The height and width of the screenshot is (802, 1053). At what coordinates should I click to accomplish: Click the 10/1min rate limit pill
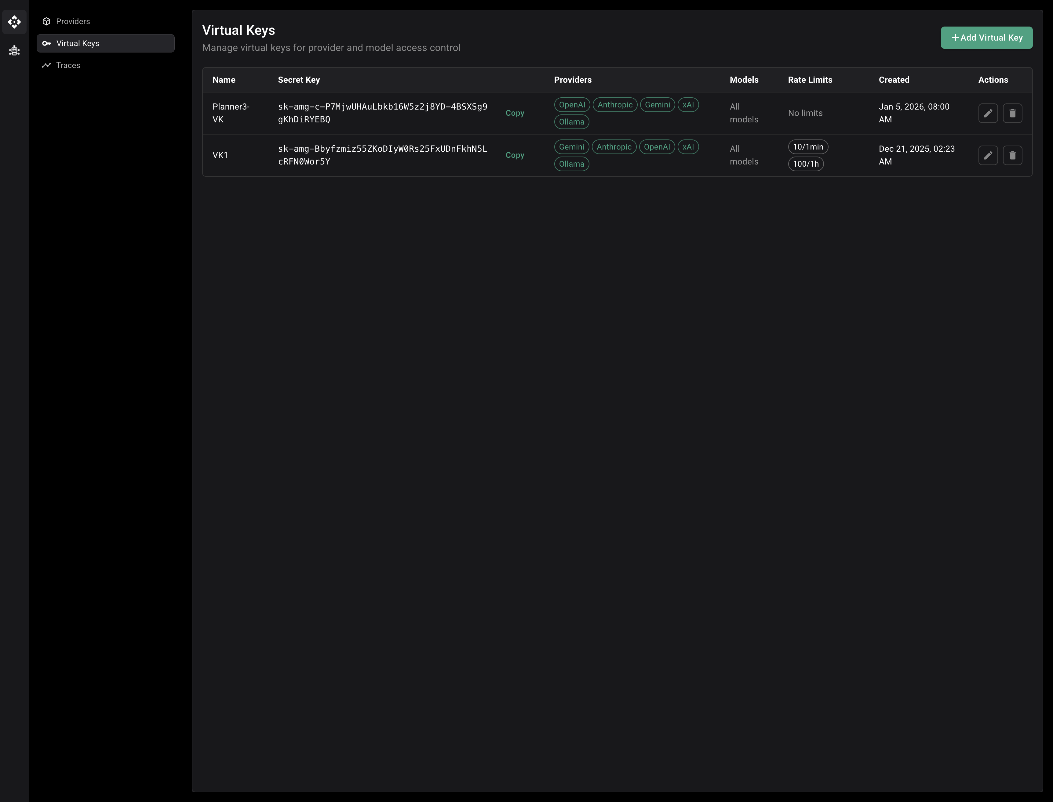click(x=808, y=146)
